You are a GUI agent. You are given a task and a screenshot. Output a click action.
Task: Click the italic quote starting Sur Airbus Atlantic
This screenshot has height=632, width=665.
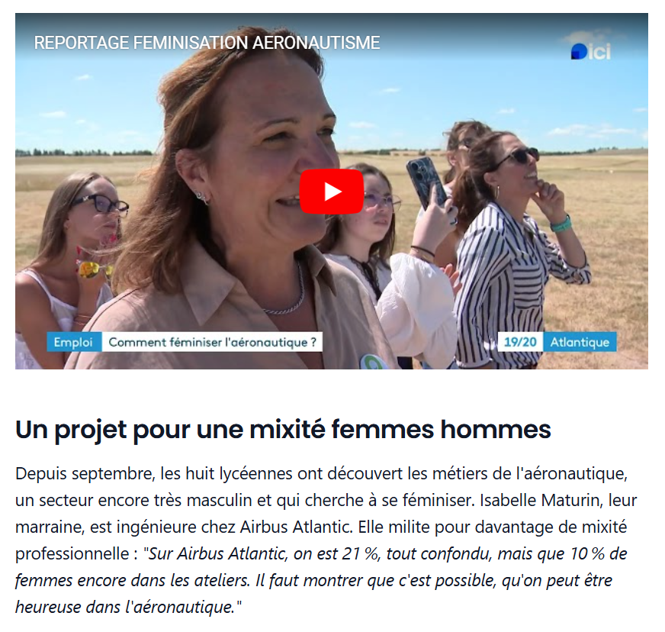click(321, 580)
